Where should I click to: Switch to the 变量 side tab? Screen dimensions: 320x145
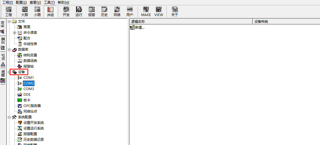coord(3,44)
